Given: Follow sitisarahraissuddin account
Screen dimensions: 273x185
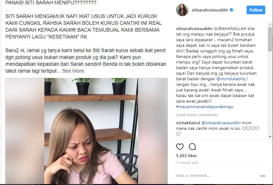Looking at the screenshot, I should click(x=256, y=10).
